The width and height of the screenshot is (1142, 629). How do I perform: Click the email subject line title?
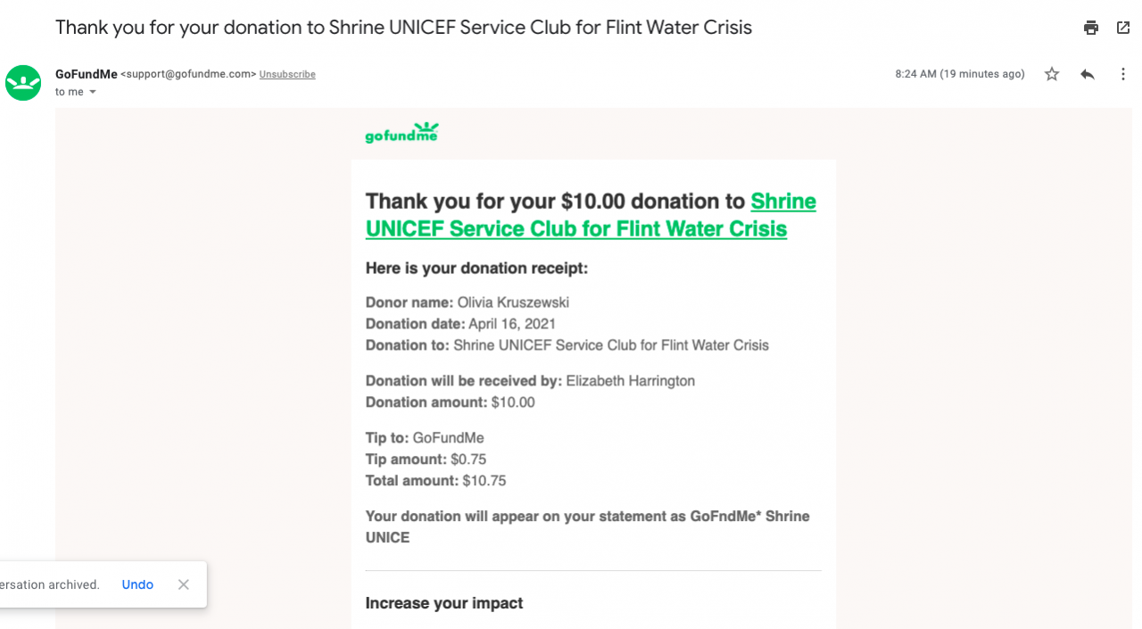coord(403,28)
